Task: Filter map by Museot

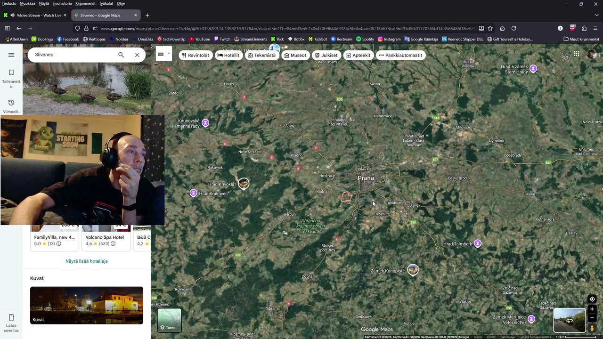Action: pyautogui.click(x=295, y=55)
